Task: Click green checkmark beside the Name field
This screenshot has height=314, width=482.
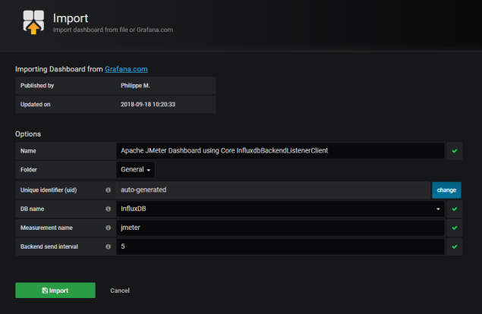Action: tap(454, 151)
